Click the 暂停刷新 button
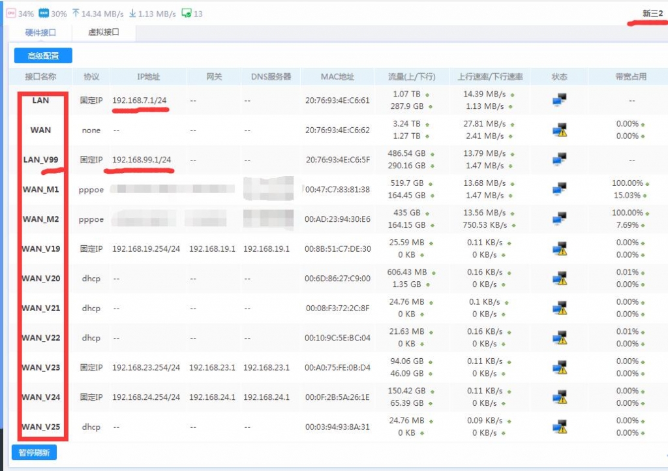The width and height of the screenshot is (668, 471). tap(34, 452)
